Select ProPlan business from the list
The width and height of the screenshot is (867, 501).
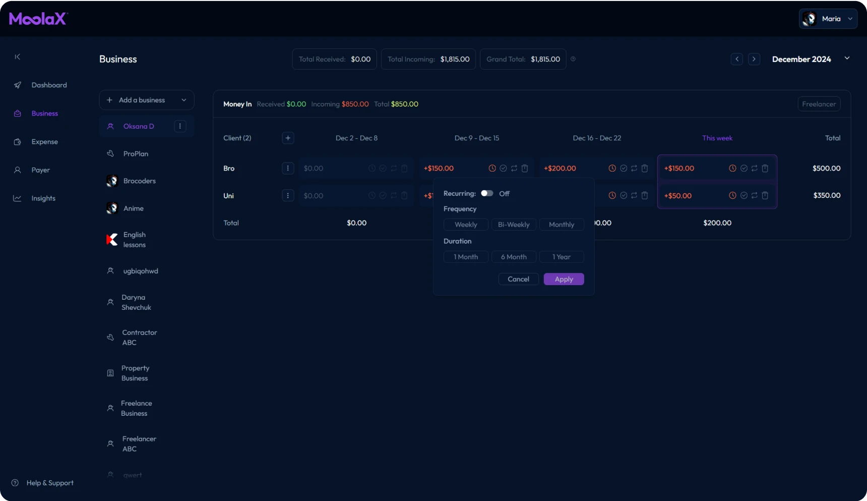point(136,154)
